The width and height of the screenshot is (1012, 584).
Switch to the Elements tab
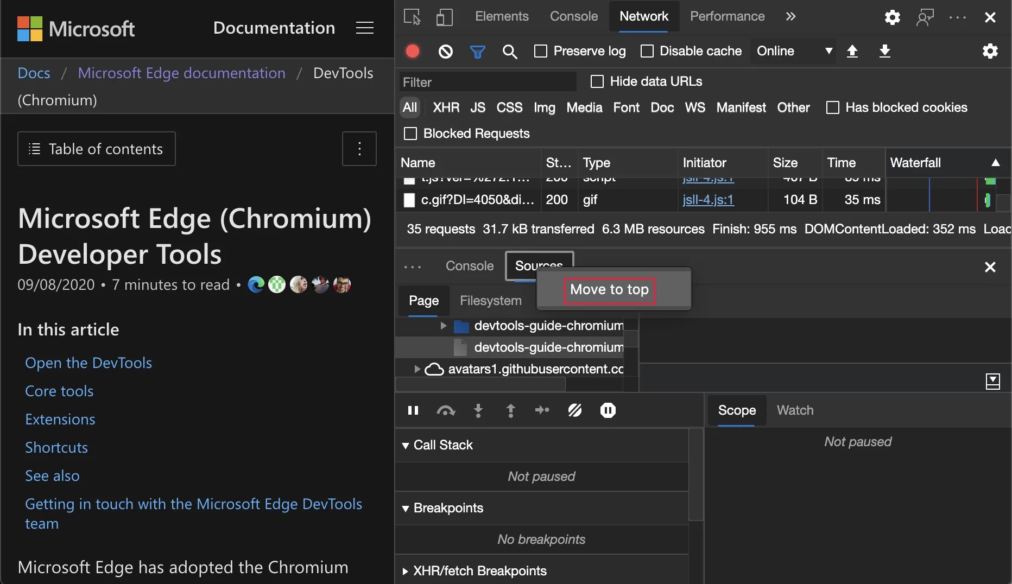(x=502, y=16)
